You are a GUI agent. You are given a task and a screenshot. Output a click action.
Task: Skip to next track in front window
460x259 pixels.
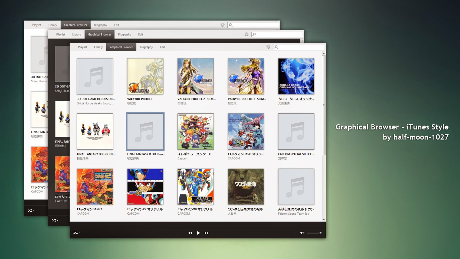[207, 233]
